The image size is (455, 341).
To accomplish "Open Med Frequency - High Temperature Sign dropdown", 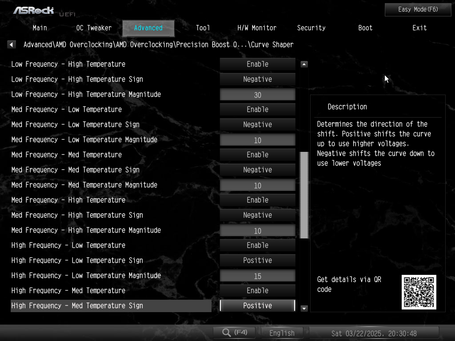I will click(x=257, y=215).
